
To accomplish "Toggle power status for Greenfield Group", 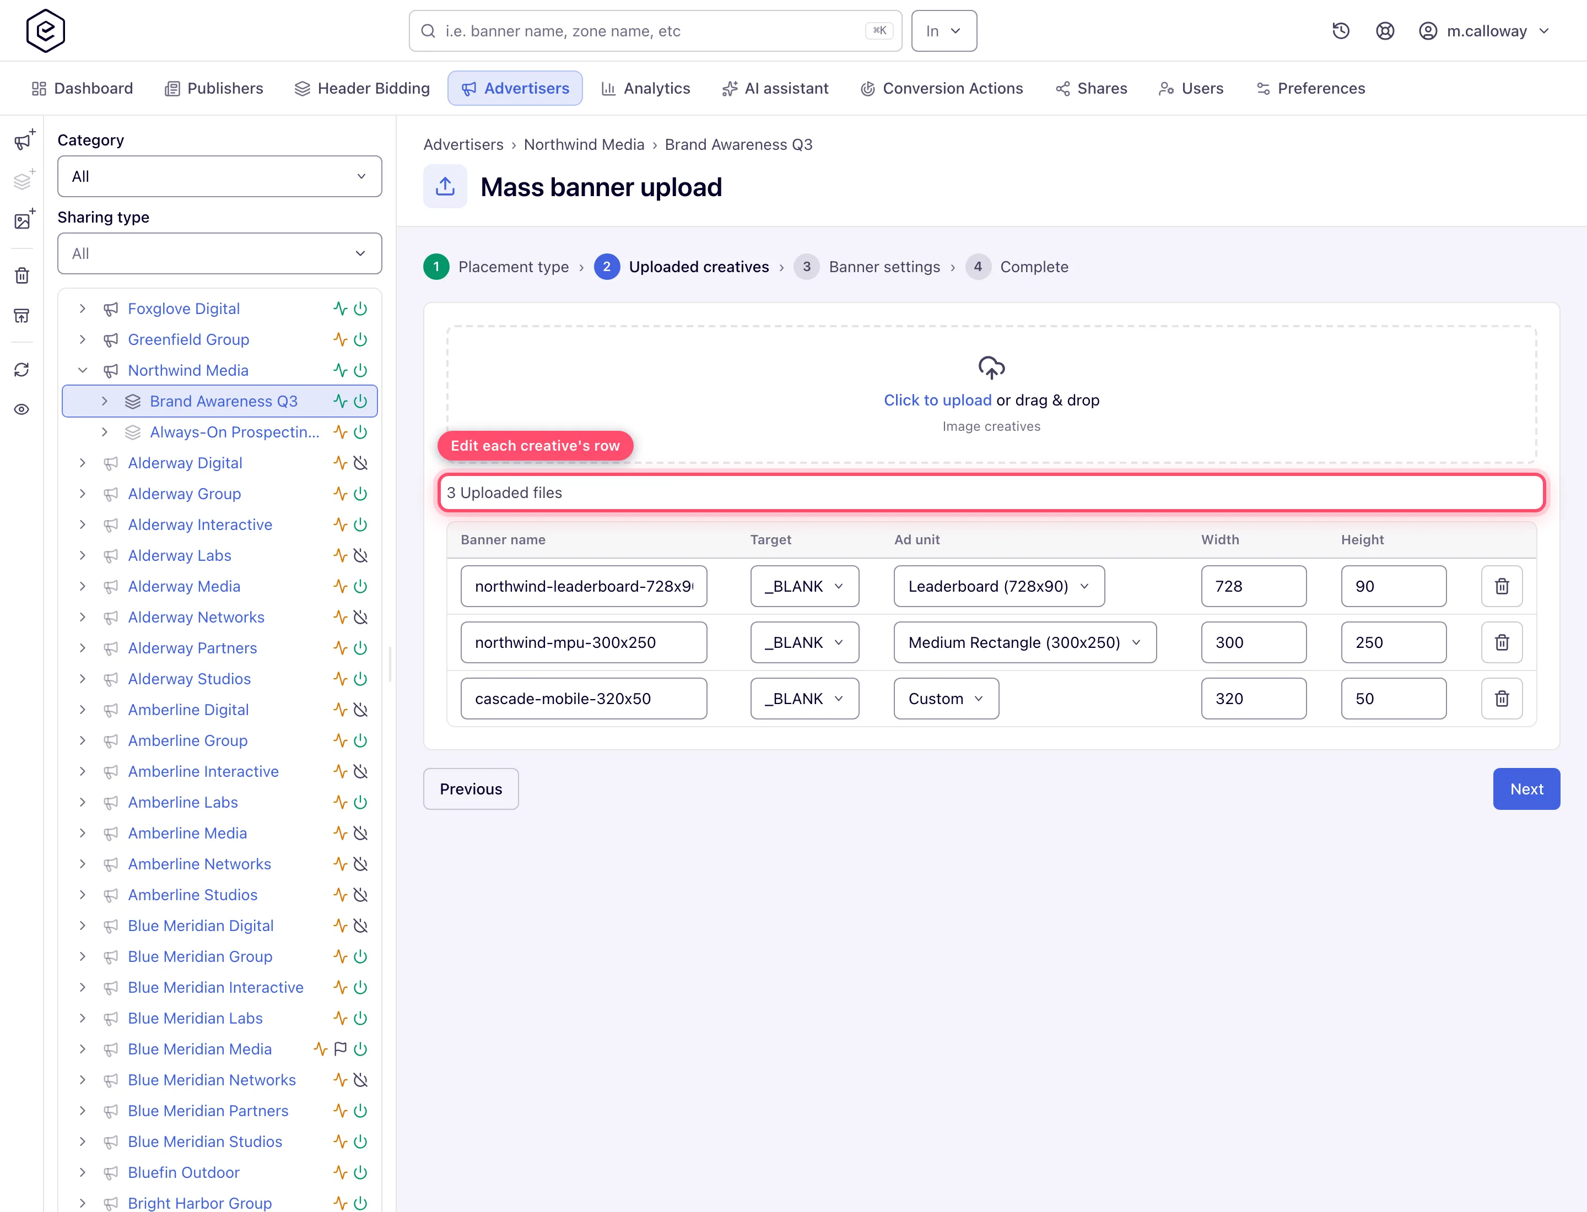I will (x=360, y=339).
